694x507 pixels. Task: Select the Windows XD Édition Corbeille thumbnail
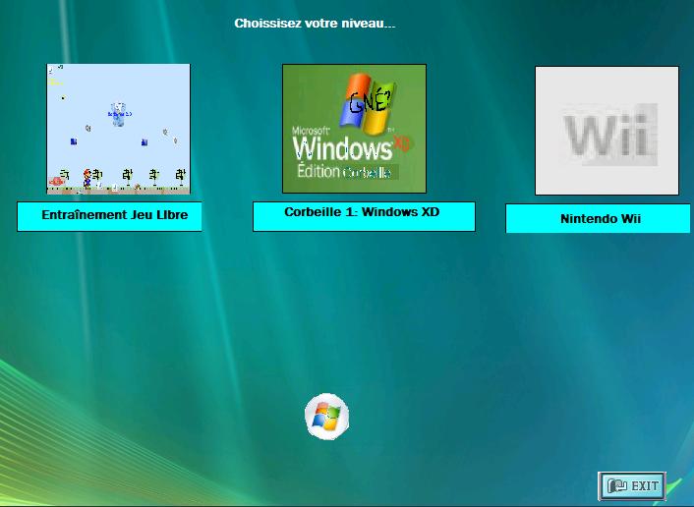(x=354, y=129)
